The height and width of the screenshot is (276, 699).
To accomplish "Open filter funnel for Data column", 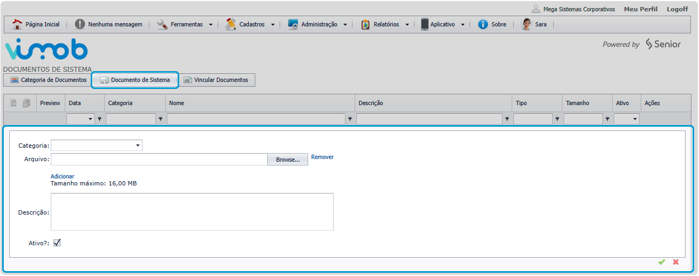I will click(99, 119).
